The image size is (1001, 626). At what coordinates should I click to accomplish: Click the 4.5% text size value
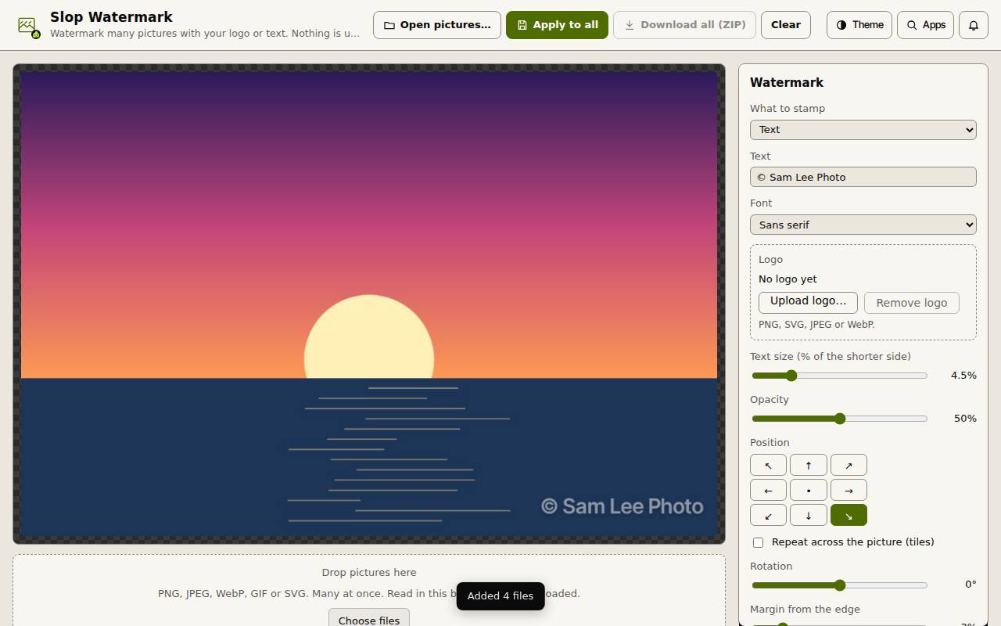[963, 376]
